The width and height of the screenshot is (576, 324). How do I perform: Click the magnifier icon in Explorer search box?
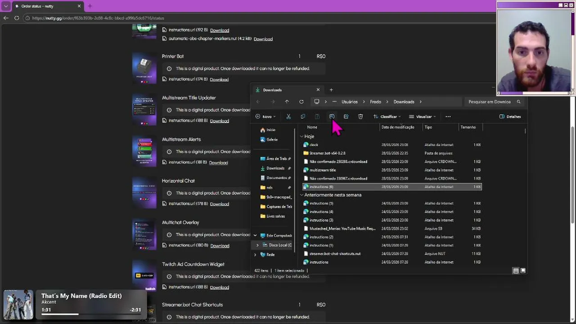click(x=518, y=102)
